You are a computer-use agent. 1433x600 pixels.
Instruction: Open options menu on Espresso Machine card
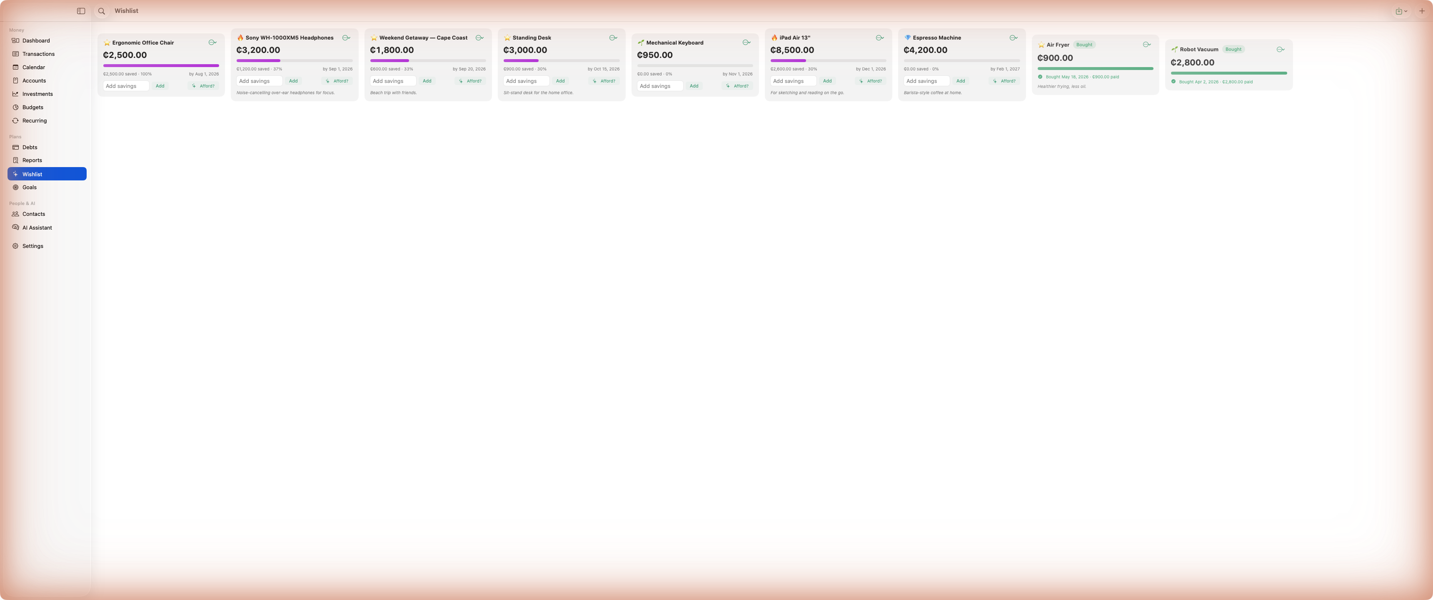pos(1013,38)
